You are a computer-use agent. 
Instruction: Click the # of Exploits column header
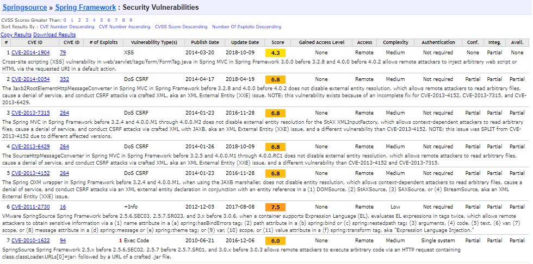point(103,42)
